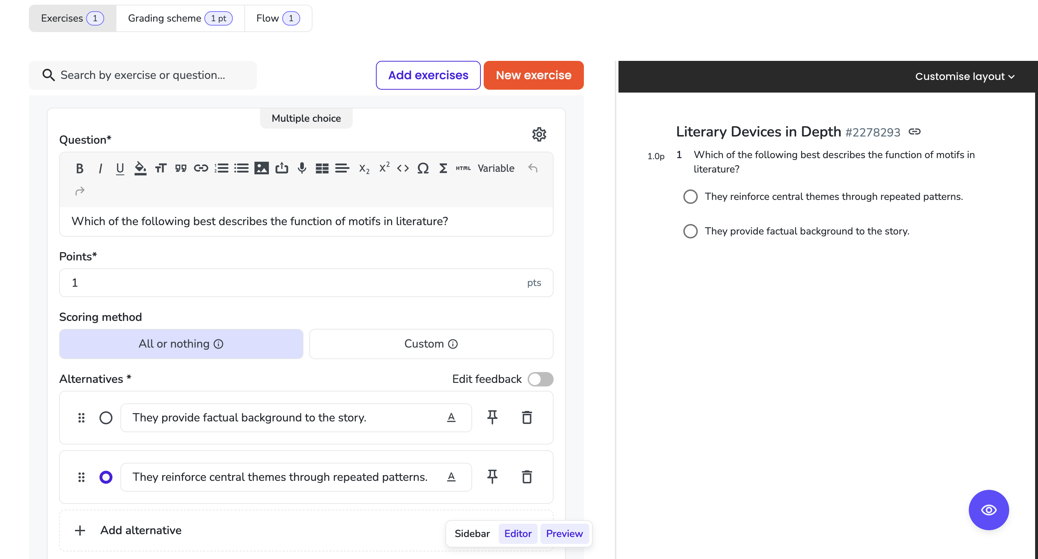Insert a special character (Omega)
This screenshot has width=1038, height=559.
click(423, 168)
